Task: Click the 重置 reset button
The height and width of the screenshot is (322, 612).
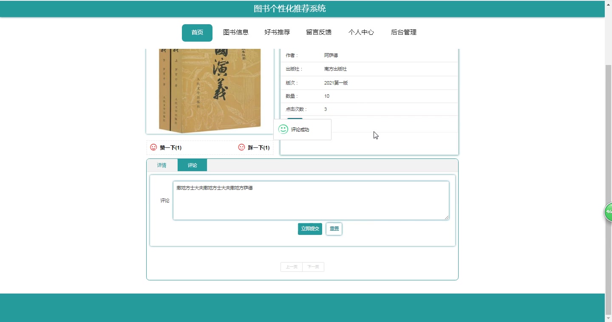Action: (334, 229)
